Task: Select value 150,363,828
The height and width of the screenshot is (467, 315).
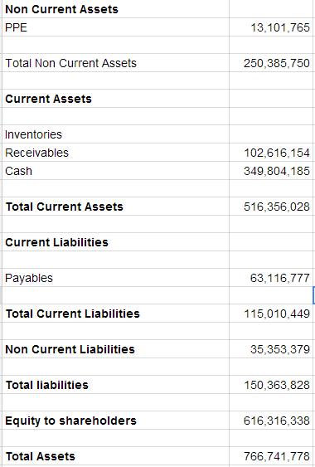Action: pos(277,385)
